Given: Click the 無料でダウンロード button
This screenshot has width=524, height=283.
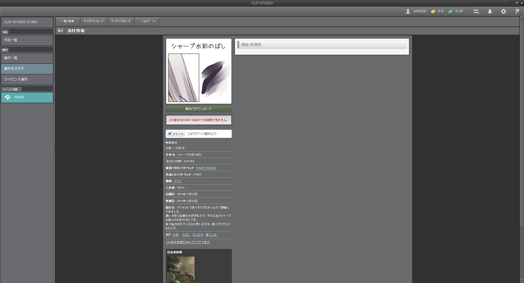Looking at the screenshot, I should [199, 109].
